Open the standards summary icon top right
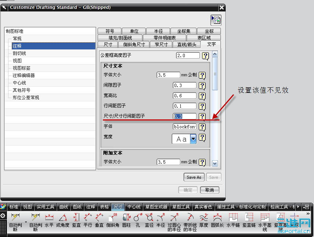The width and height of the screenshot is (314, 237). [x=216, y=20]
